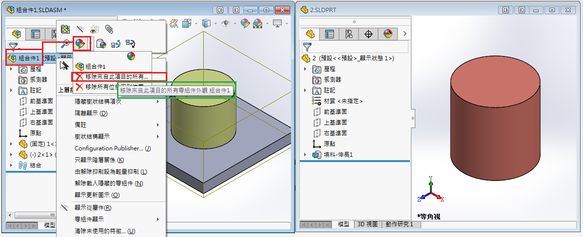The height and width of the screenshot is (237, 583).
Task: Toggle Change Transparency icon in context toolbar
Action: tap(95, 29)
